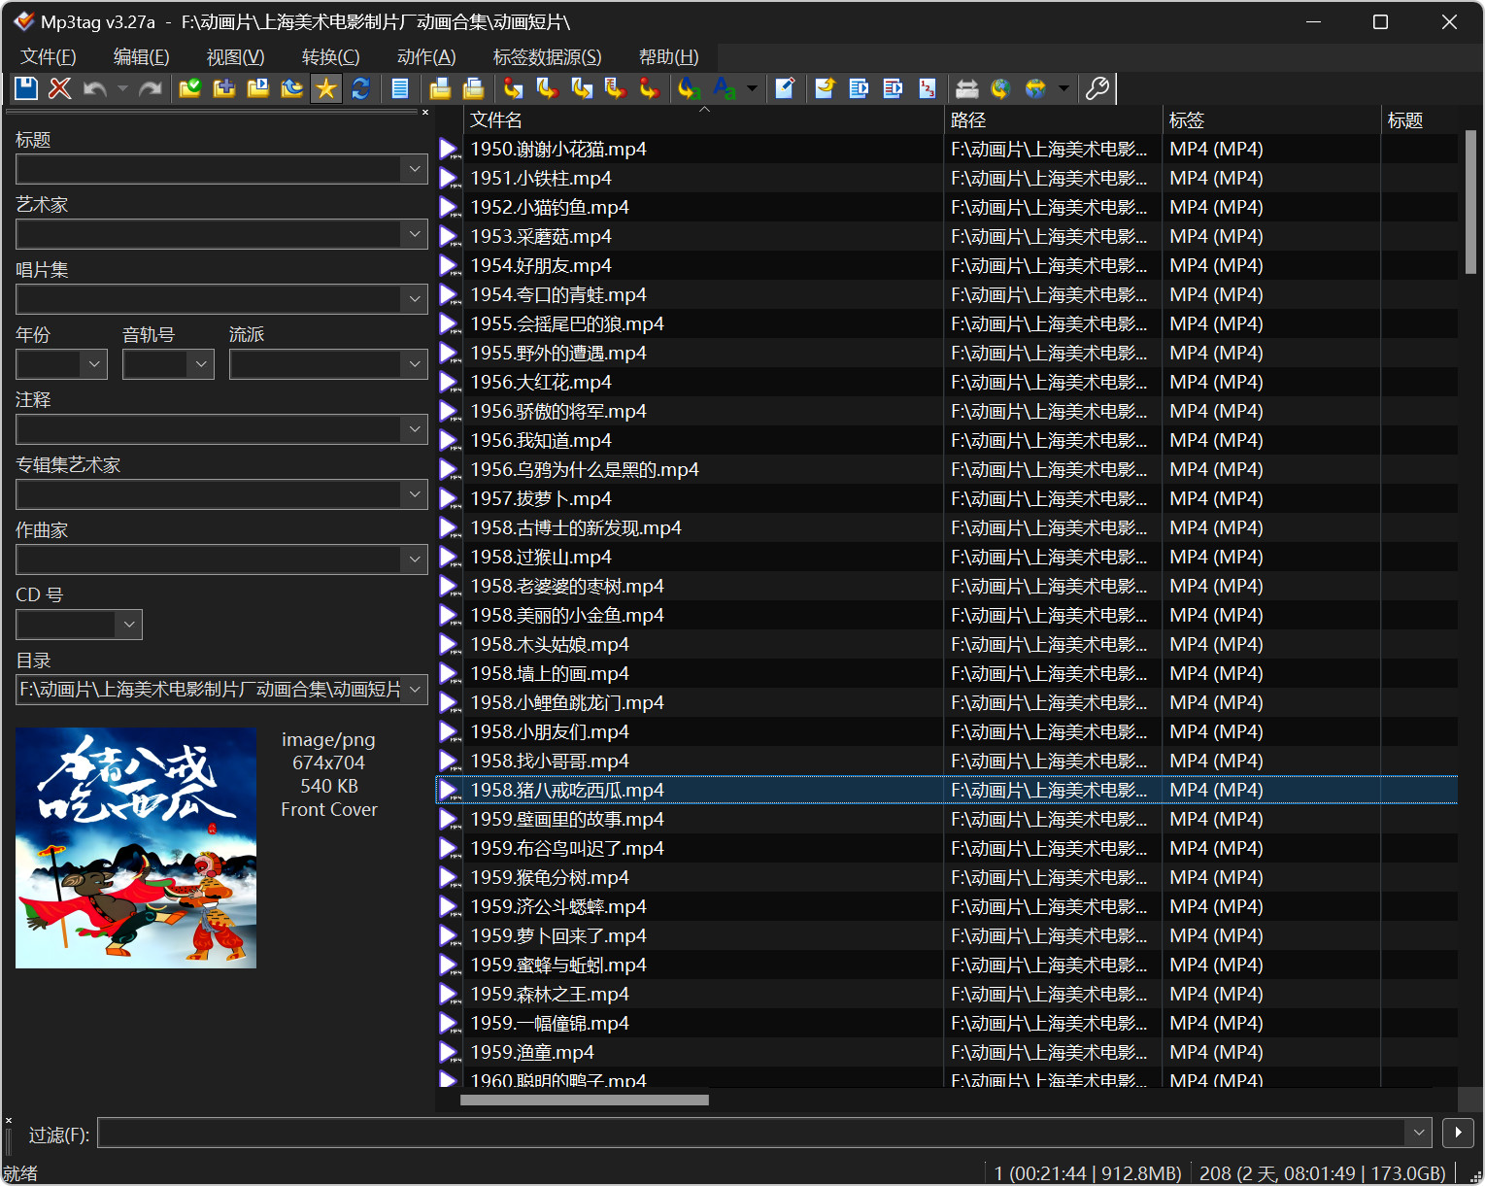Toggle the yellow star Favorites button
This screenshot has height=1186, width=1485.
(x=326, y=89)
